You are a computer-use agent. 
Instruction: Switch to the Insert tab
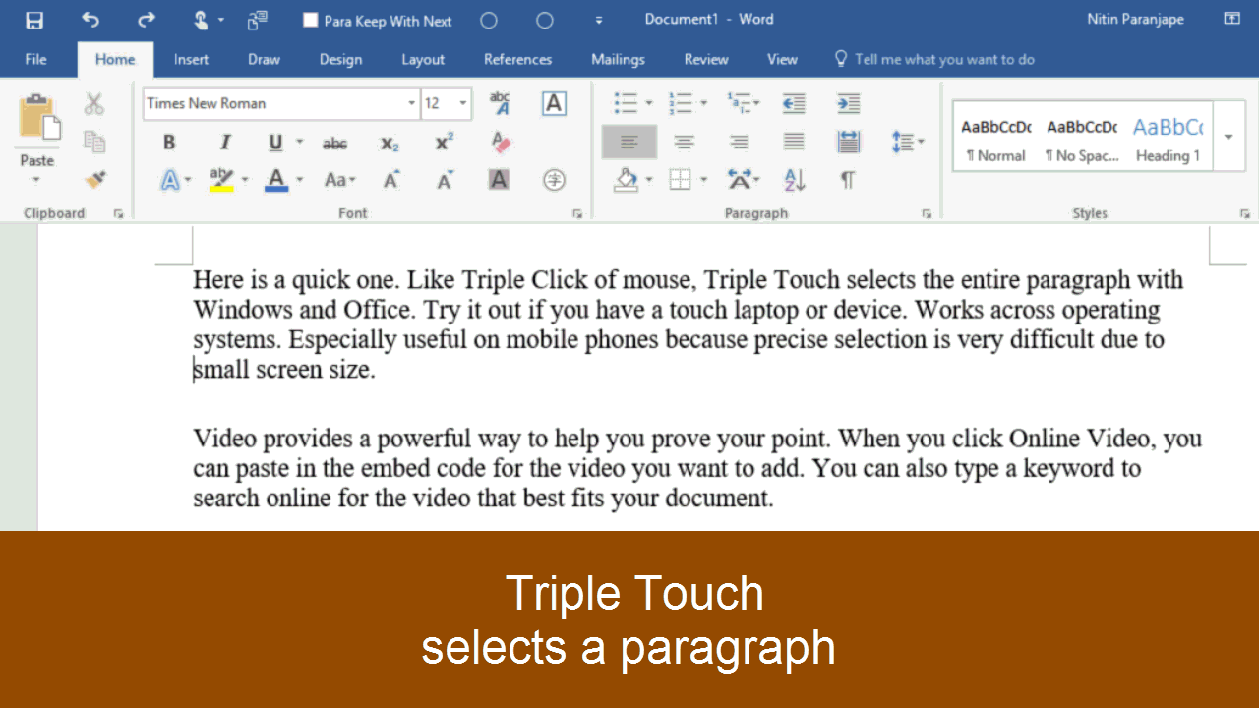click(x=191, y=59)
